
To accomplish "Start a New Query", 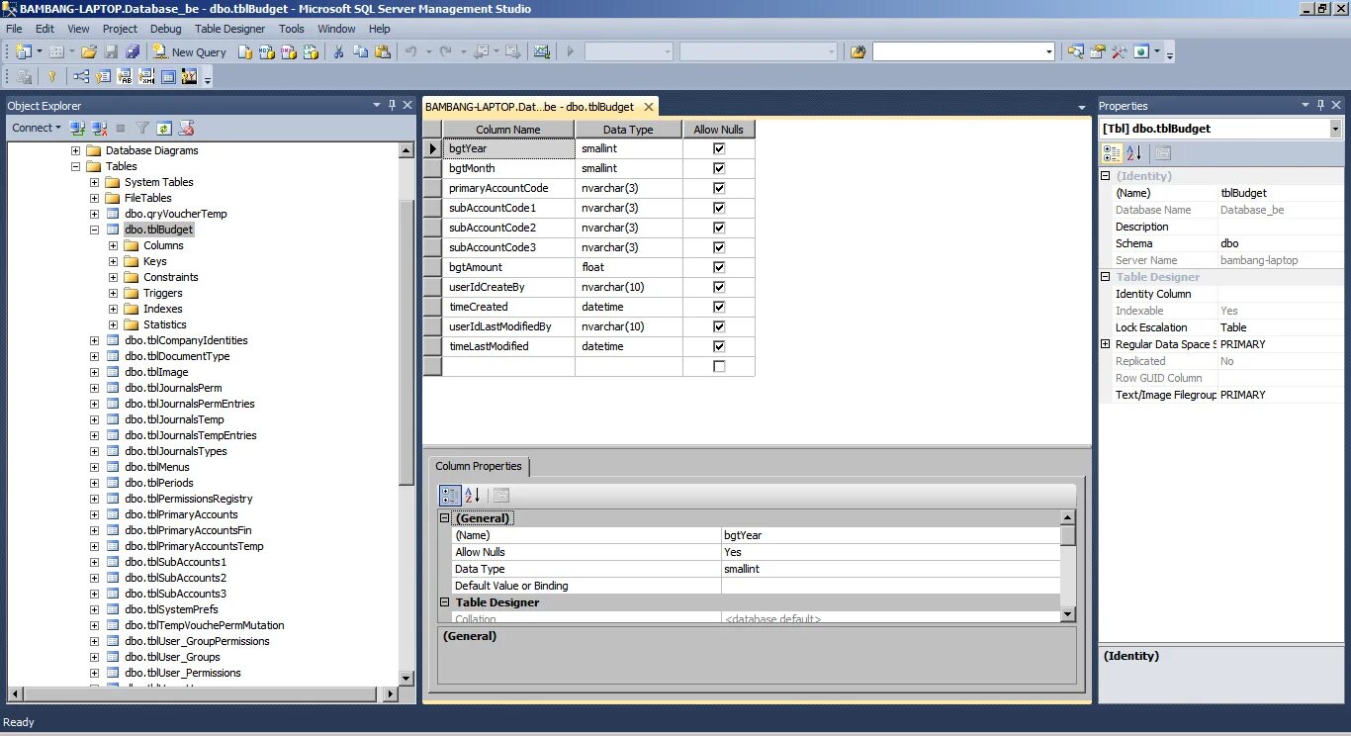I will point(189,51).
